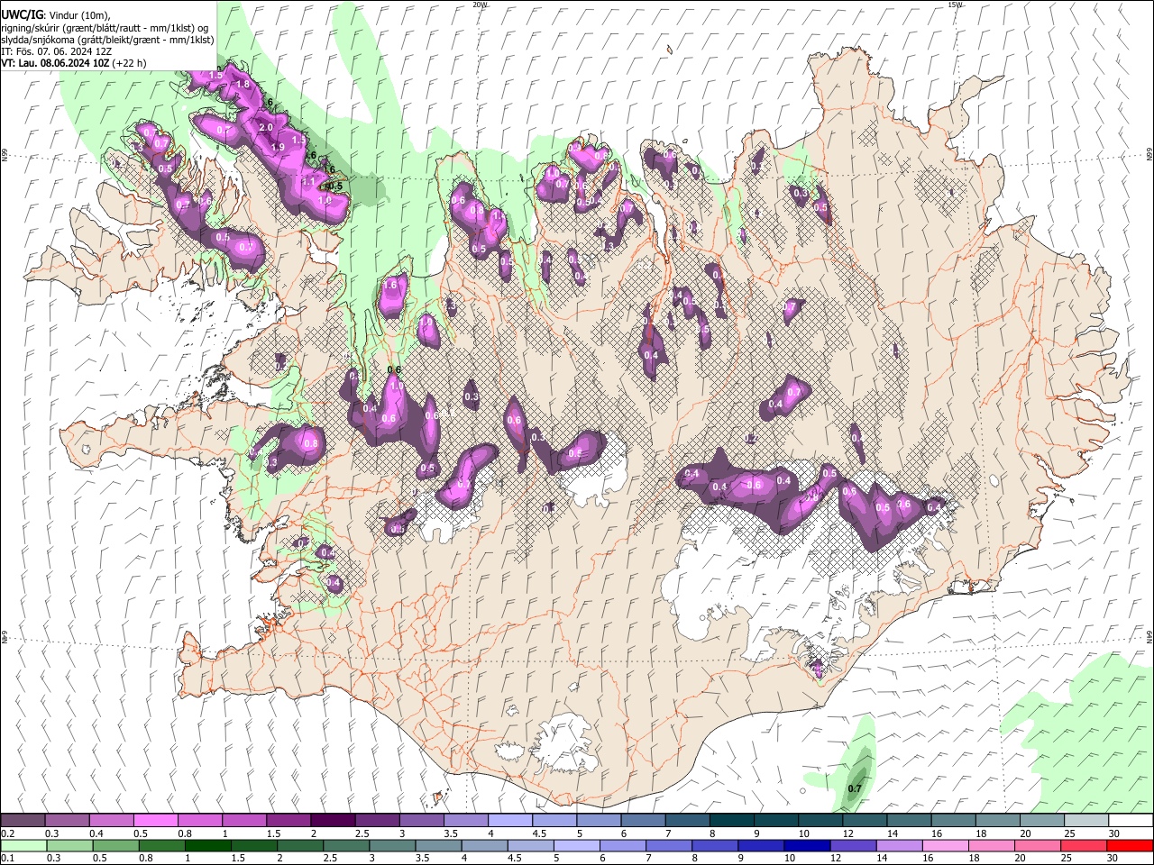The width and height of the screenshot is (1154, 865).
Task: Click the '15W' longitude label on the top edge
Action: (x=955, y=5)
